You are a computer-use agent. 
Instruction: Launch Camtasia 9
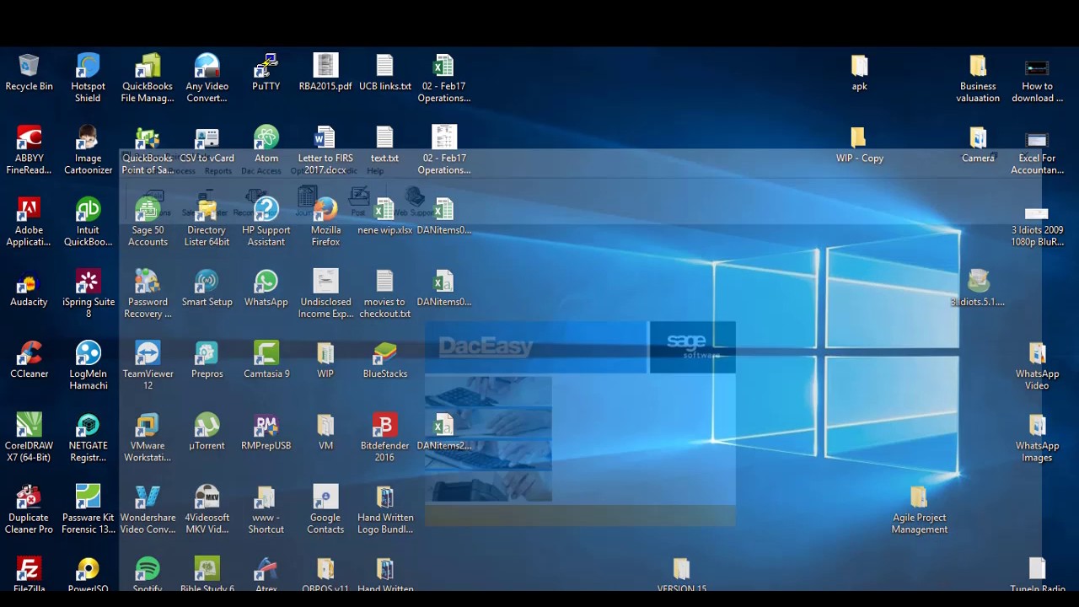point(266,360)
